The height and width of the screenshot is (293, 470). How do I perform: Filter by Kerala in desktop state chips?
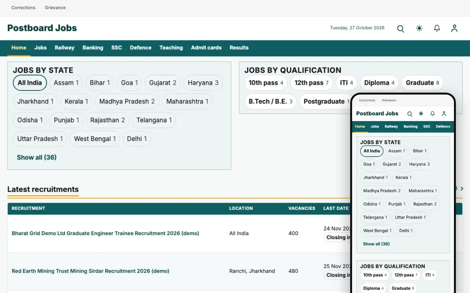click(76, 102)
